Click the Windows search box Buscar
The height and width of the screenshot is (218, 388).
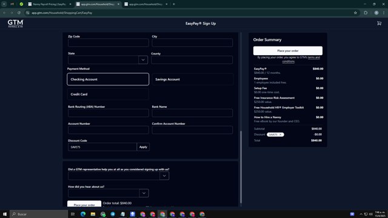[39, 214]
